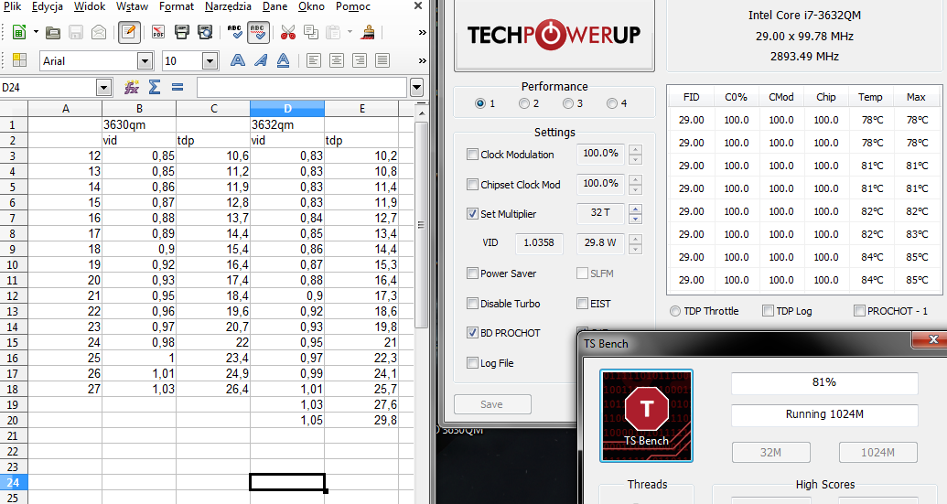Toggle PROCHOT - 1 checkbox
Viewport: 947px width, 504px height.
click(x=859, y=311)
